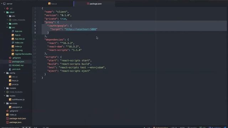Click the "target" key text
This screenshot has width=228, height=128.
56,29
